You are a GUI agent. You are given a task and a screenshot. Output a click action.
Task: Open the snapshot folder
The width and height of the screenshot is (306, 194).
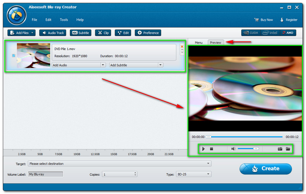(x=288, y=149)
